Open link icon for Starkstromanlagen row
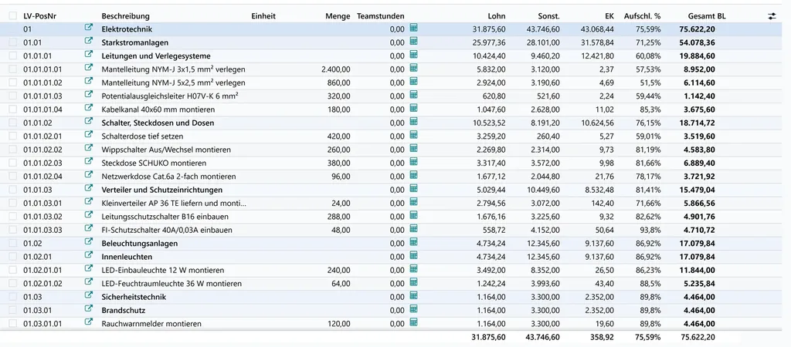Image resolution: width=791 pixels, height=347 pixels. 89,42
